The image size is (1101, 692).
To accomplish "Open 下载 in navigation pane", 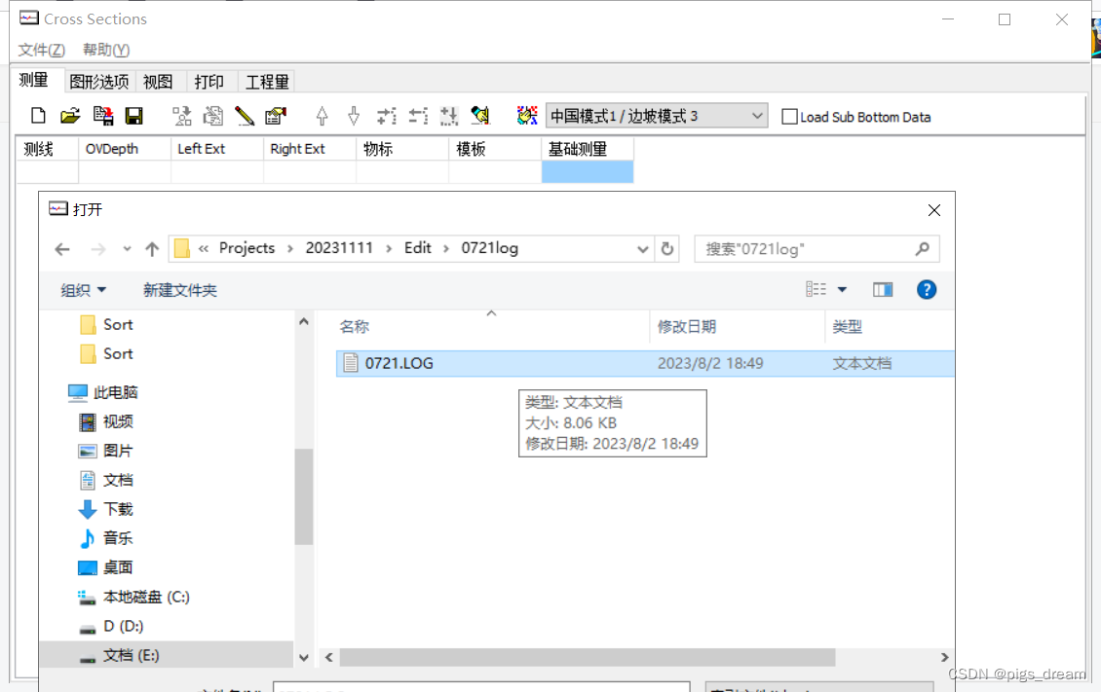I will point(105,509).
